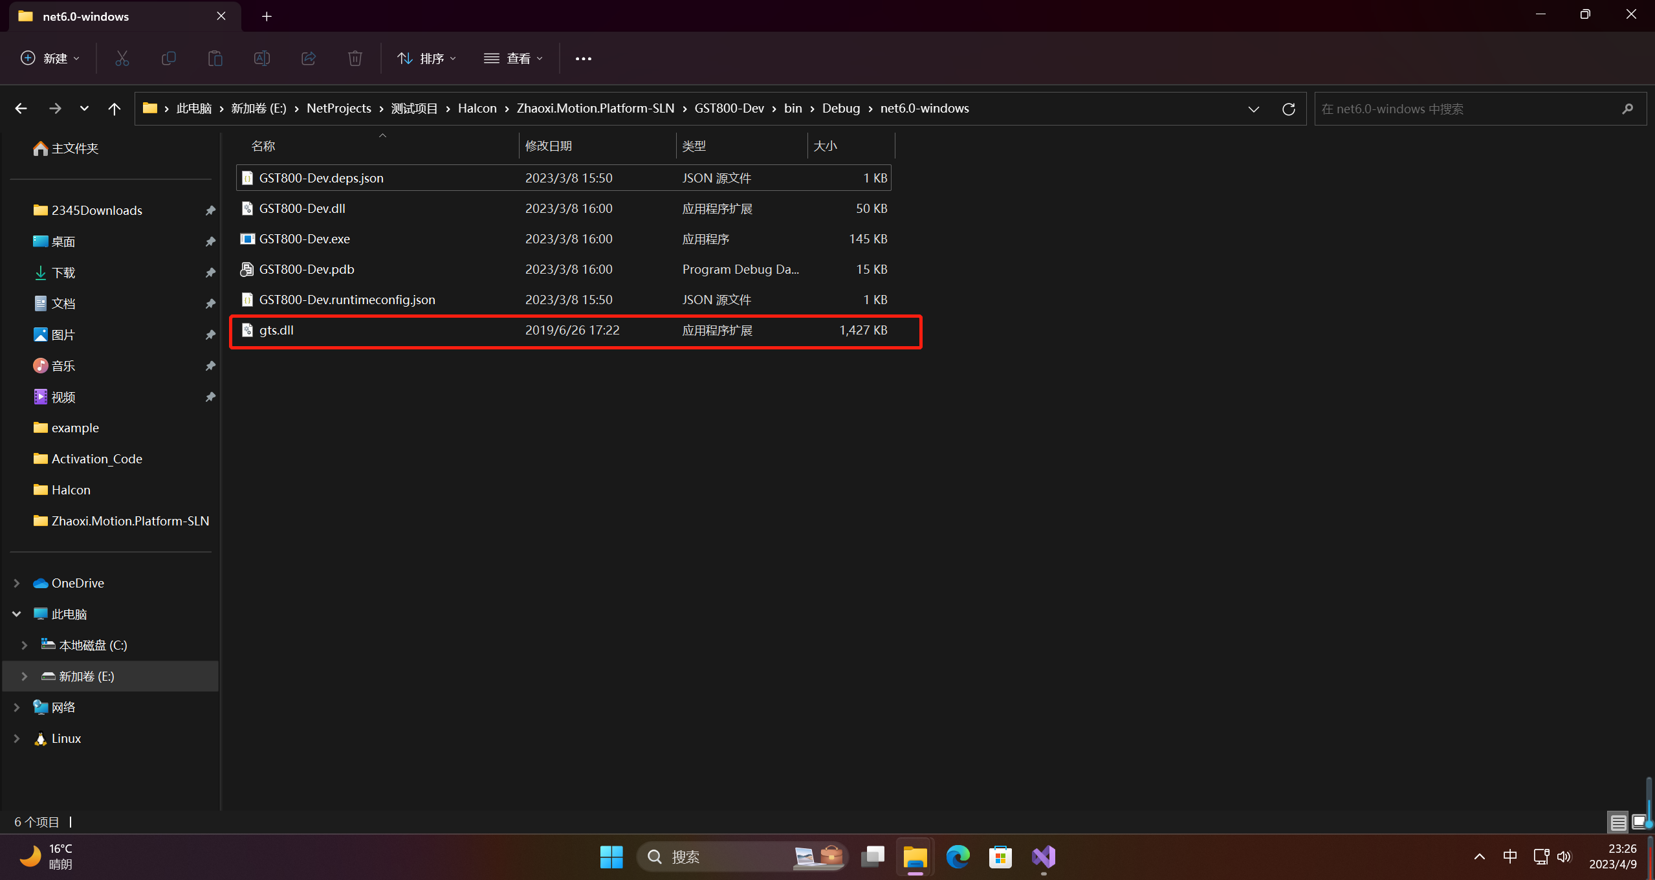This screenshot has width=1655, height=880.
Task: Click the Refresh icon beside address bar
Action: coord(1288,109)
